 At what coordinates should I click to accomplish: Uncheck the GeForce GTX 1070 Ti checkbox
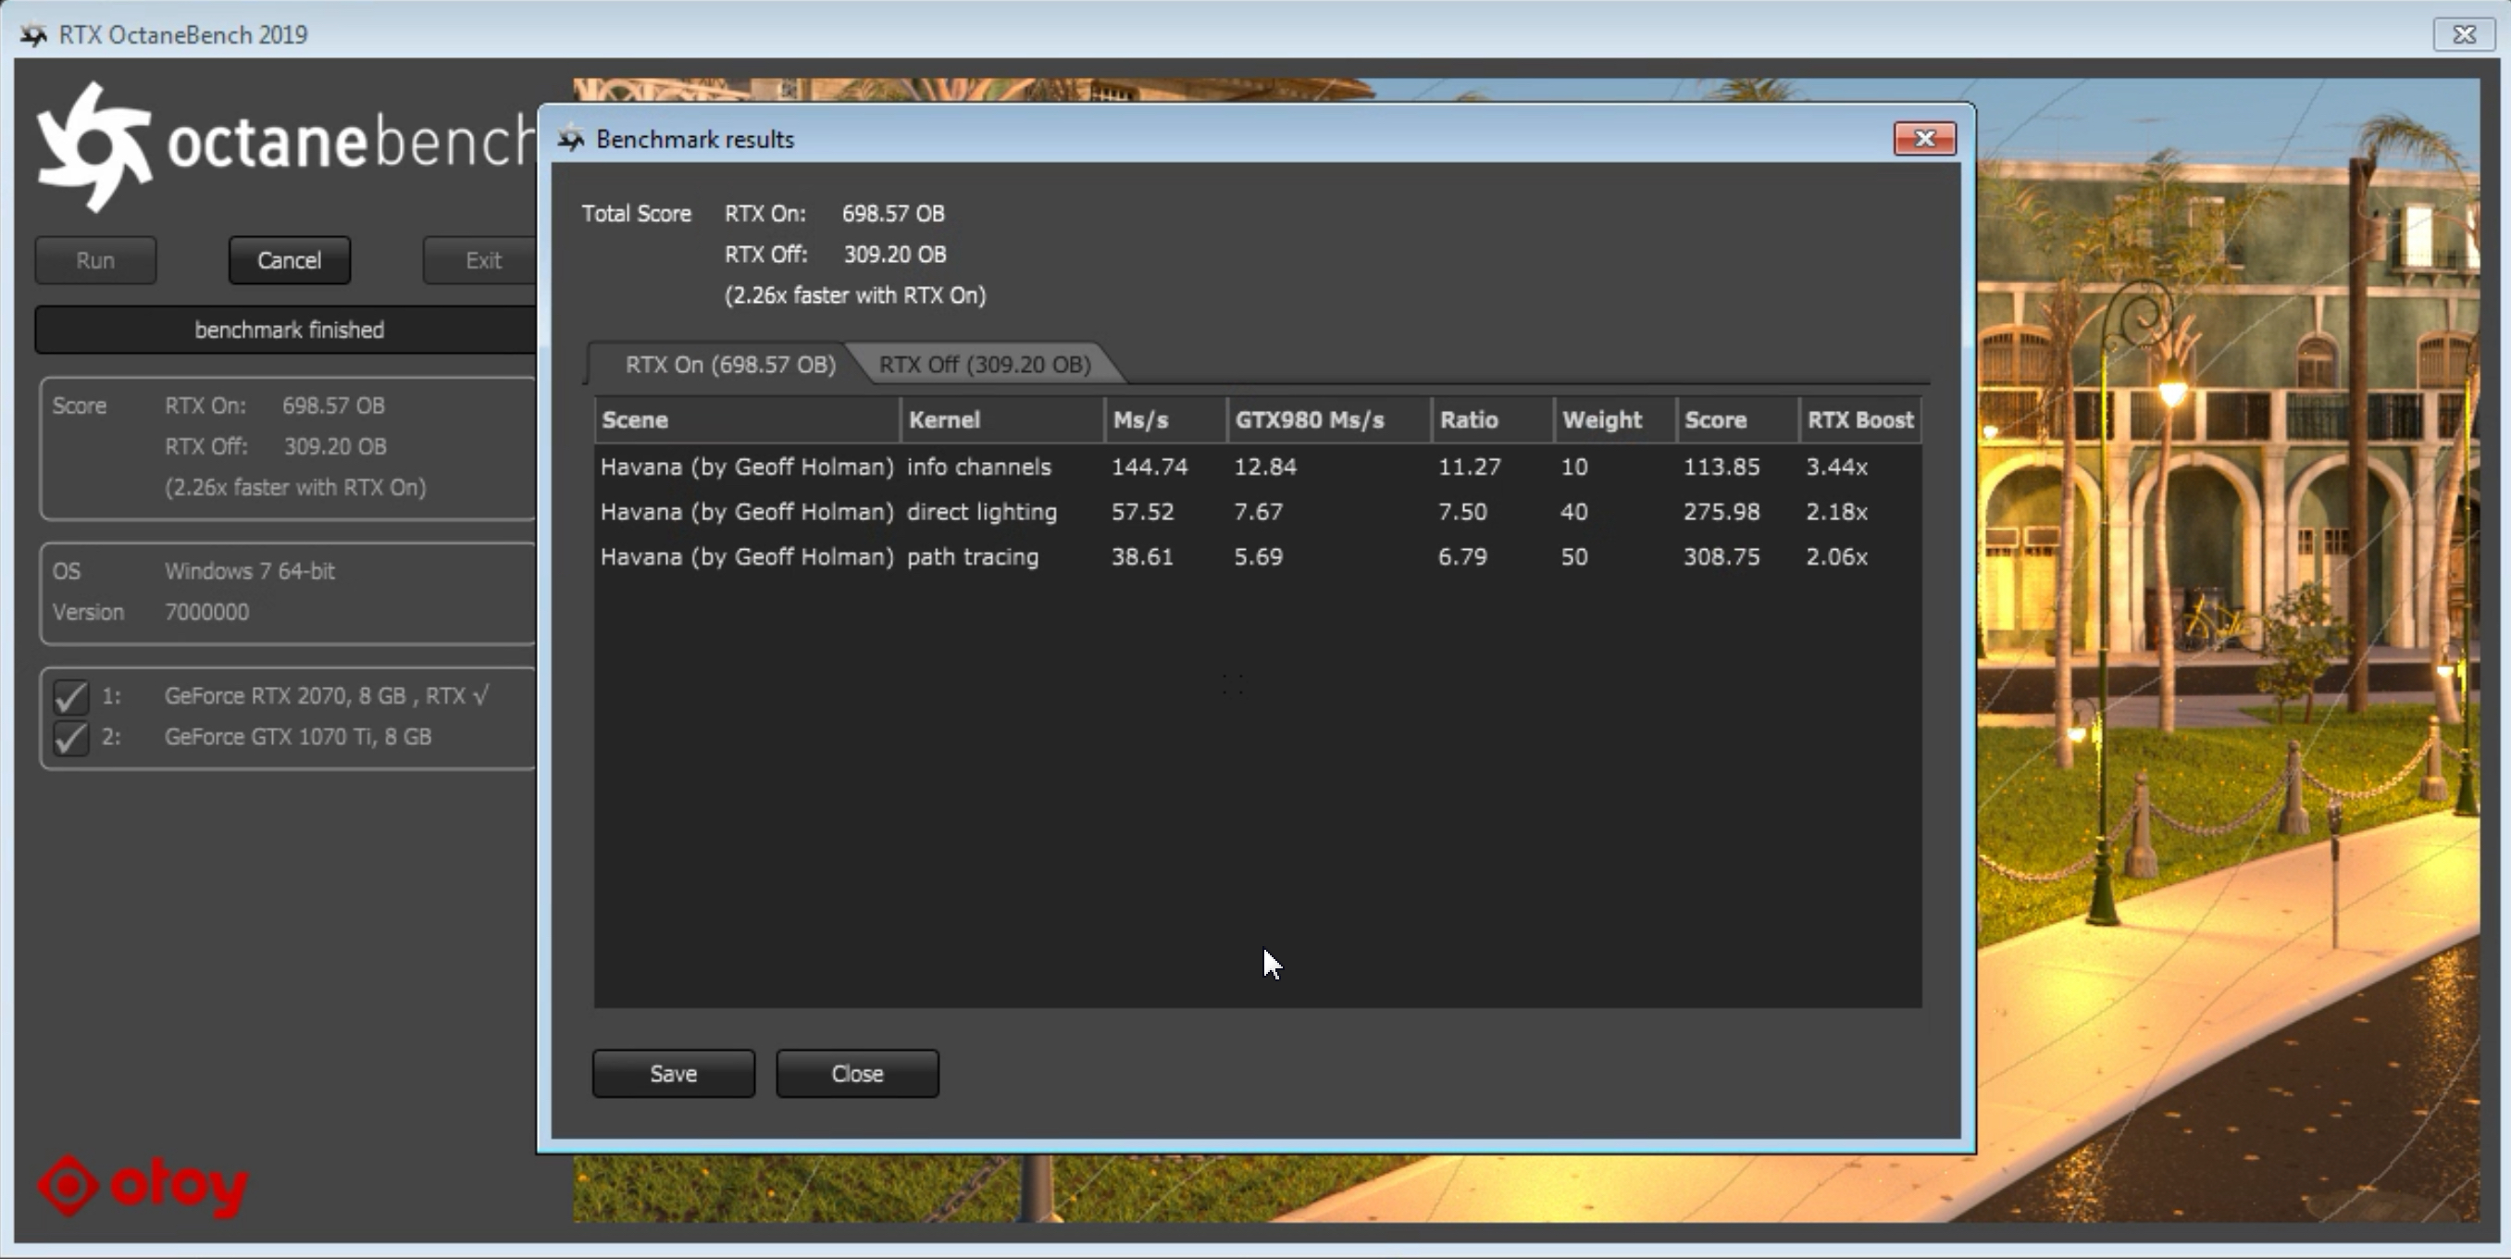70,737
